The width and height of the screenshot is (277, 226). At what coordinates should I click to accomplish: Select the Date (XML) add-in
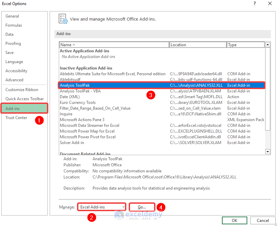pyautogui.click(x=162, y=97)
